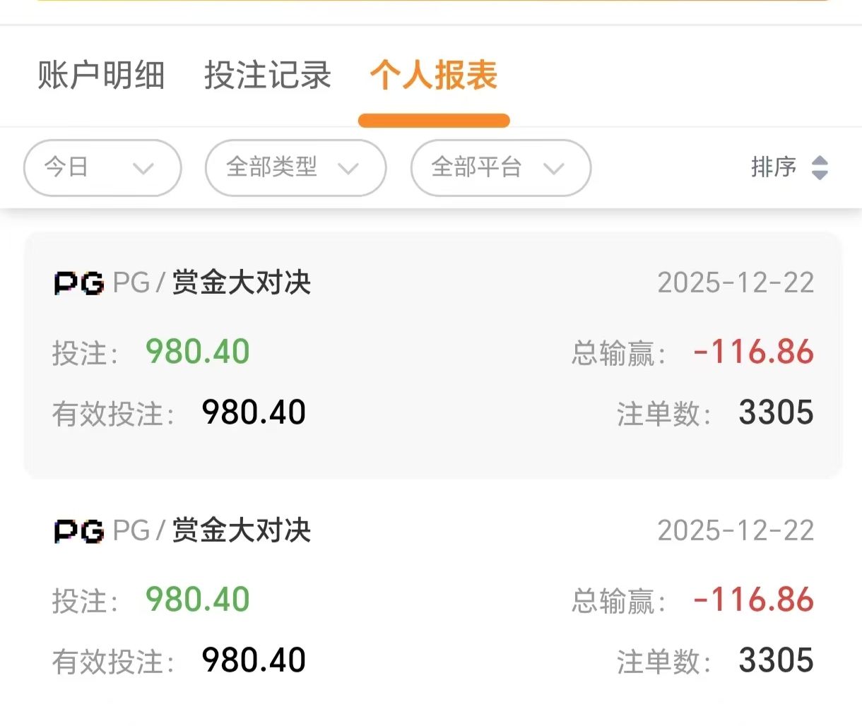This screenshot has width=862, height=726.
Task: Click second record's -116.86 total win/loss
Action: [753, 600]
